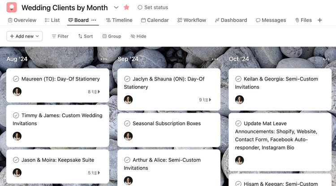The image size is (336, 186).
Task: Open the Calendar tab
Action: [155, 20]
